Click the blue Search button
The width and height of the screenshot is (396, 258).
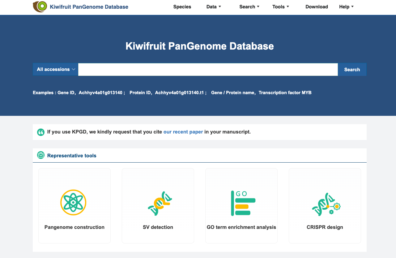click(x=352, y=69)
